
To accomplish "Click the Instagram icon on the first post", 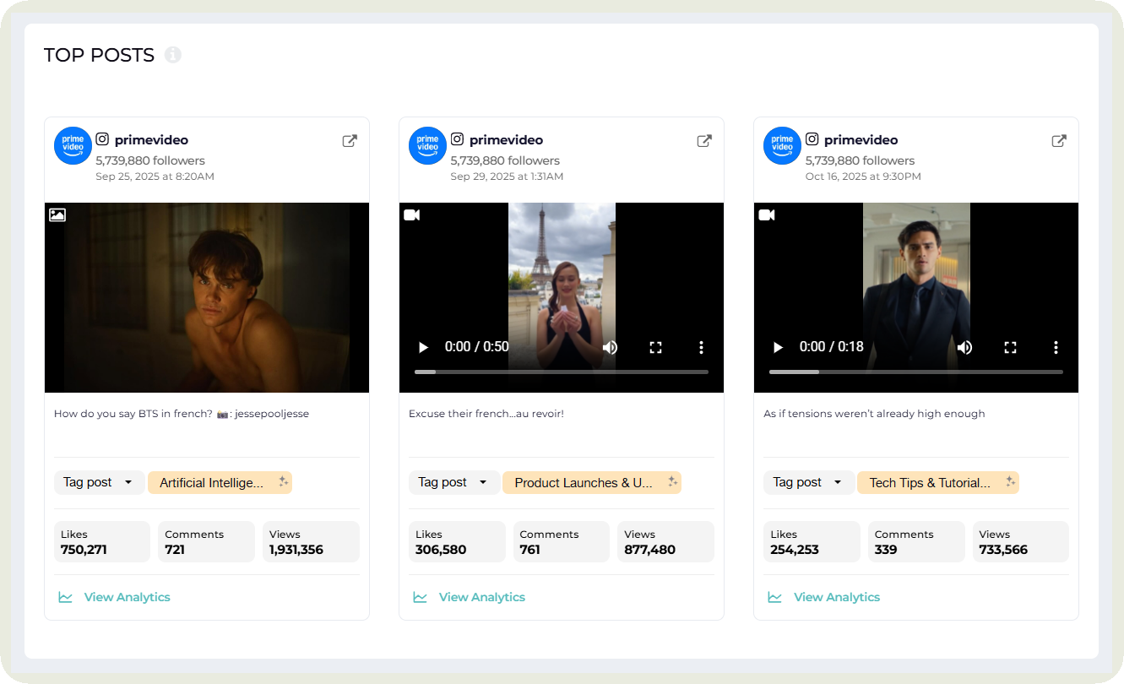I will (x=102, y=139).
